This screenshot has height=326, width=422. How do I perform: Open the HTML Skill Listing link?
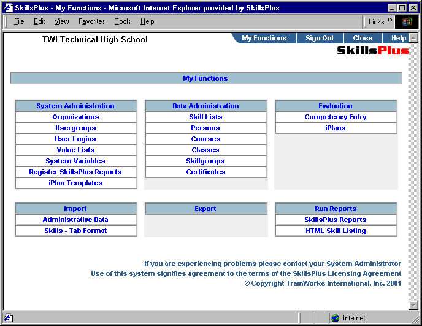tap(336, 231)
